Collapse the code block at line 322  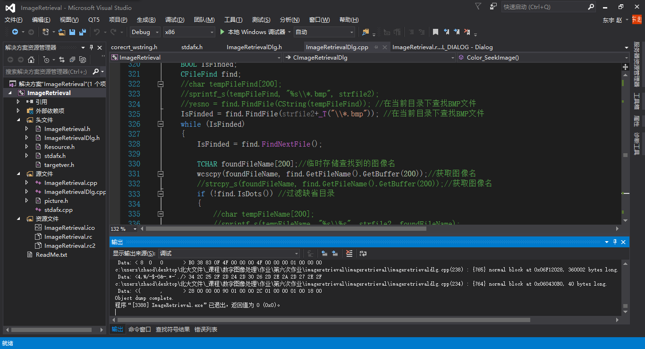coord(161,84)
